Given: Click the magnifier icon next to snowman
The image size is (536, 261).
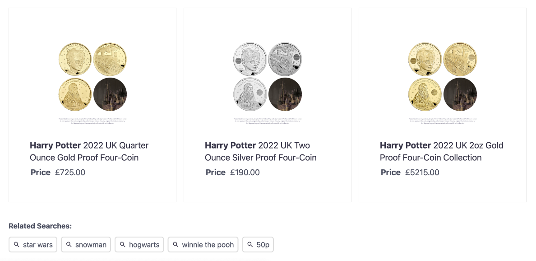Looking at the screenshot, I should pos(69,245).
